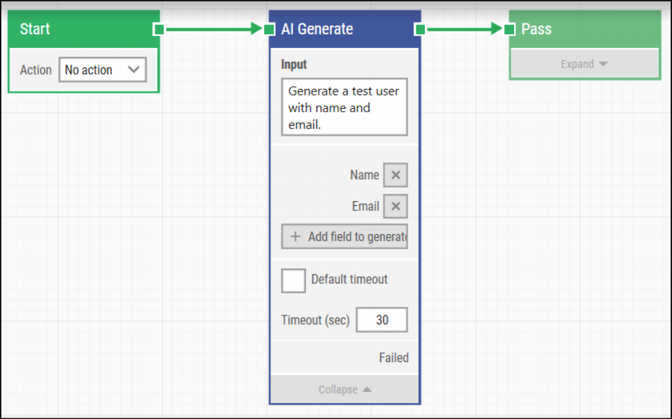
Task: Click the Failed status row
Action: click(x=394, y=358)
